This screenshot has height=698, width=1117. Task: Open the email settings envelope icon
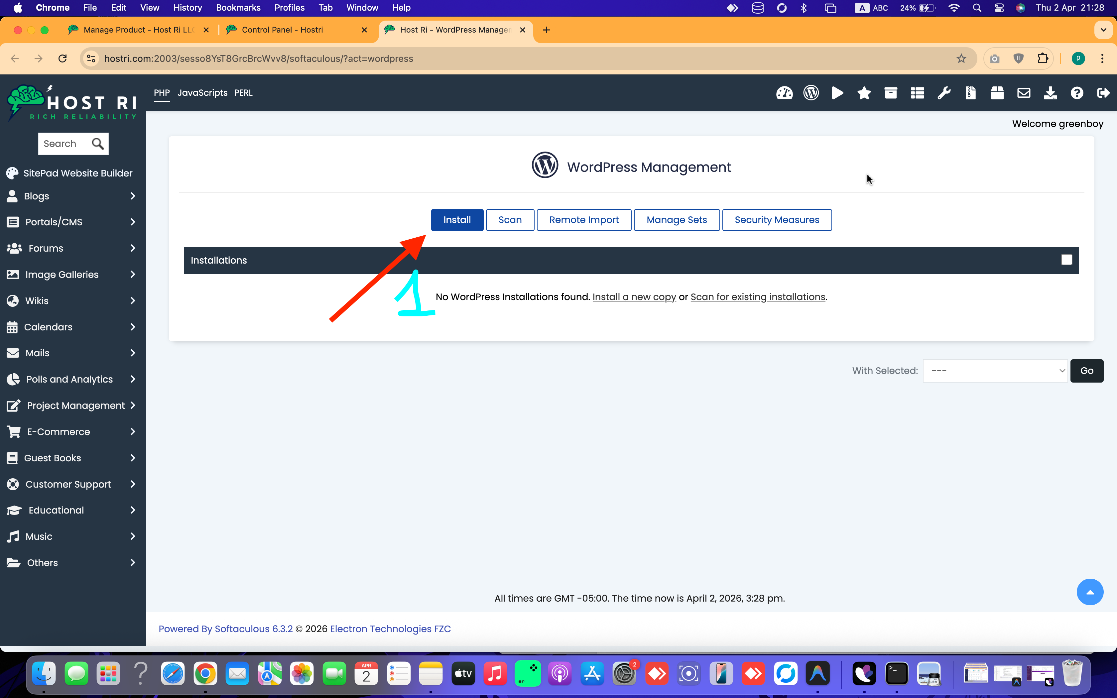(1024, 93)
